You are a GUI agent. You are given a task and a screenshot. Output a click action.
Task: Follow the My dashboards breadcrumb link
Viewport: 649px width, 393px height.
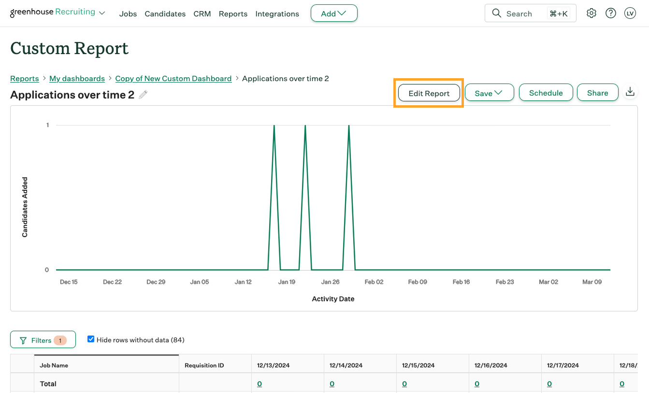pyautogui.click(x=77, y=79)
